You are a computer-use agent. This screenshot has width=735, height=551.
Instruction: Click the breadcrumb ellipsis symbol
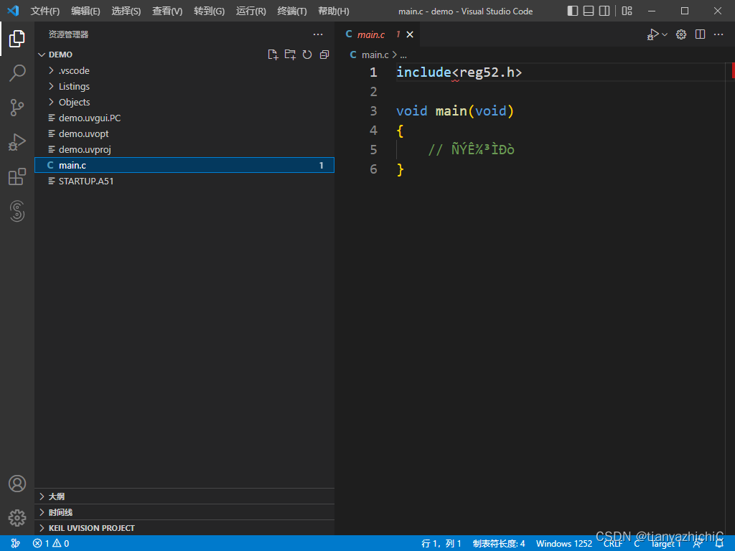[403, 55]
